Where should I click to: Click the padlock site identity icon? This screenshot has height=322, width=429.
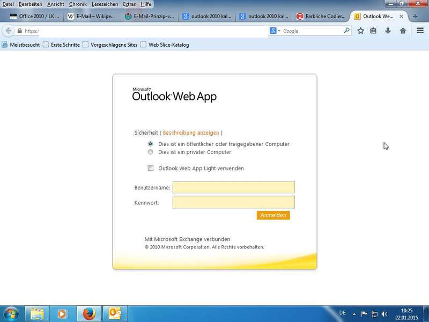[x=19, y=31]
